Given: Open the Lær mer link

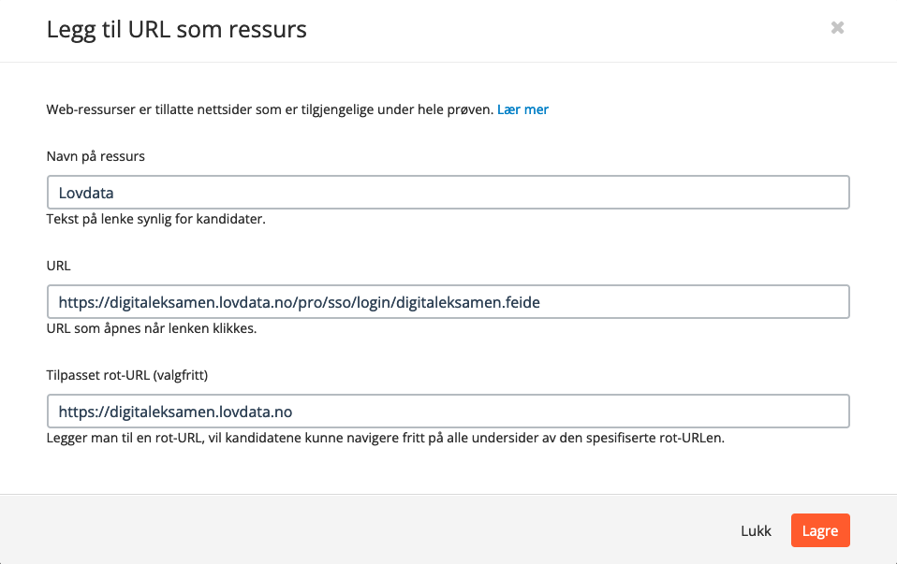Looking at the screenshot, I should point(522,109).
